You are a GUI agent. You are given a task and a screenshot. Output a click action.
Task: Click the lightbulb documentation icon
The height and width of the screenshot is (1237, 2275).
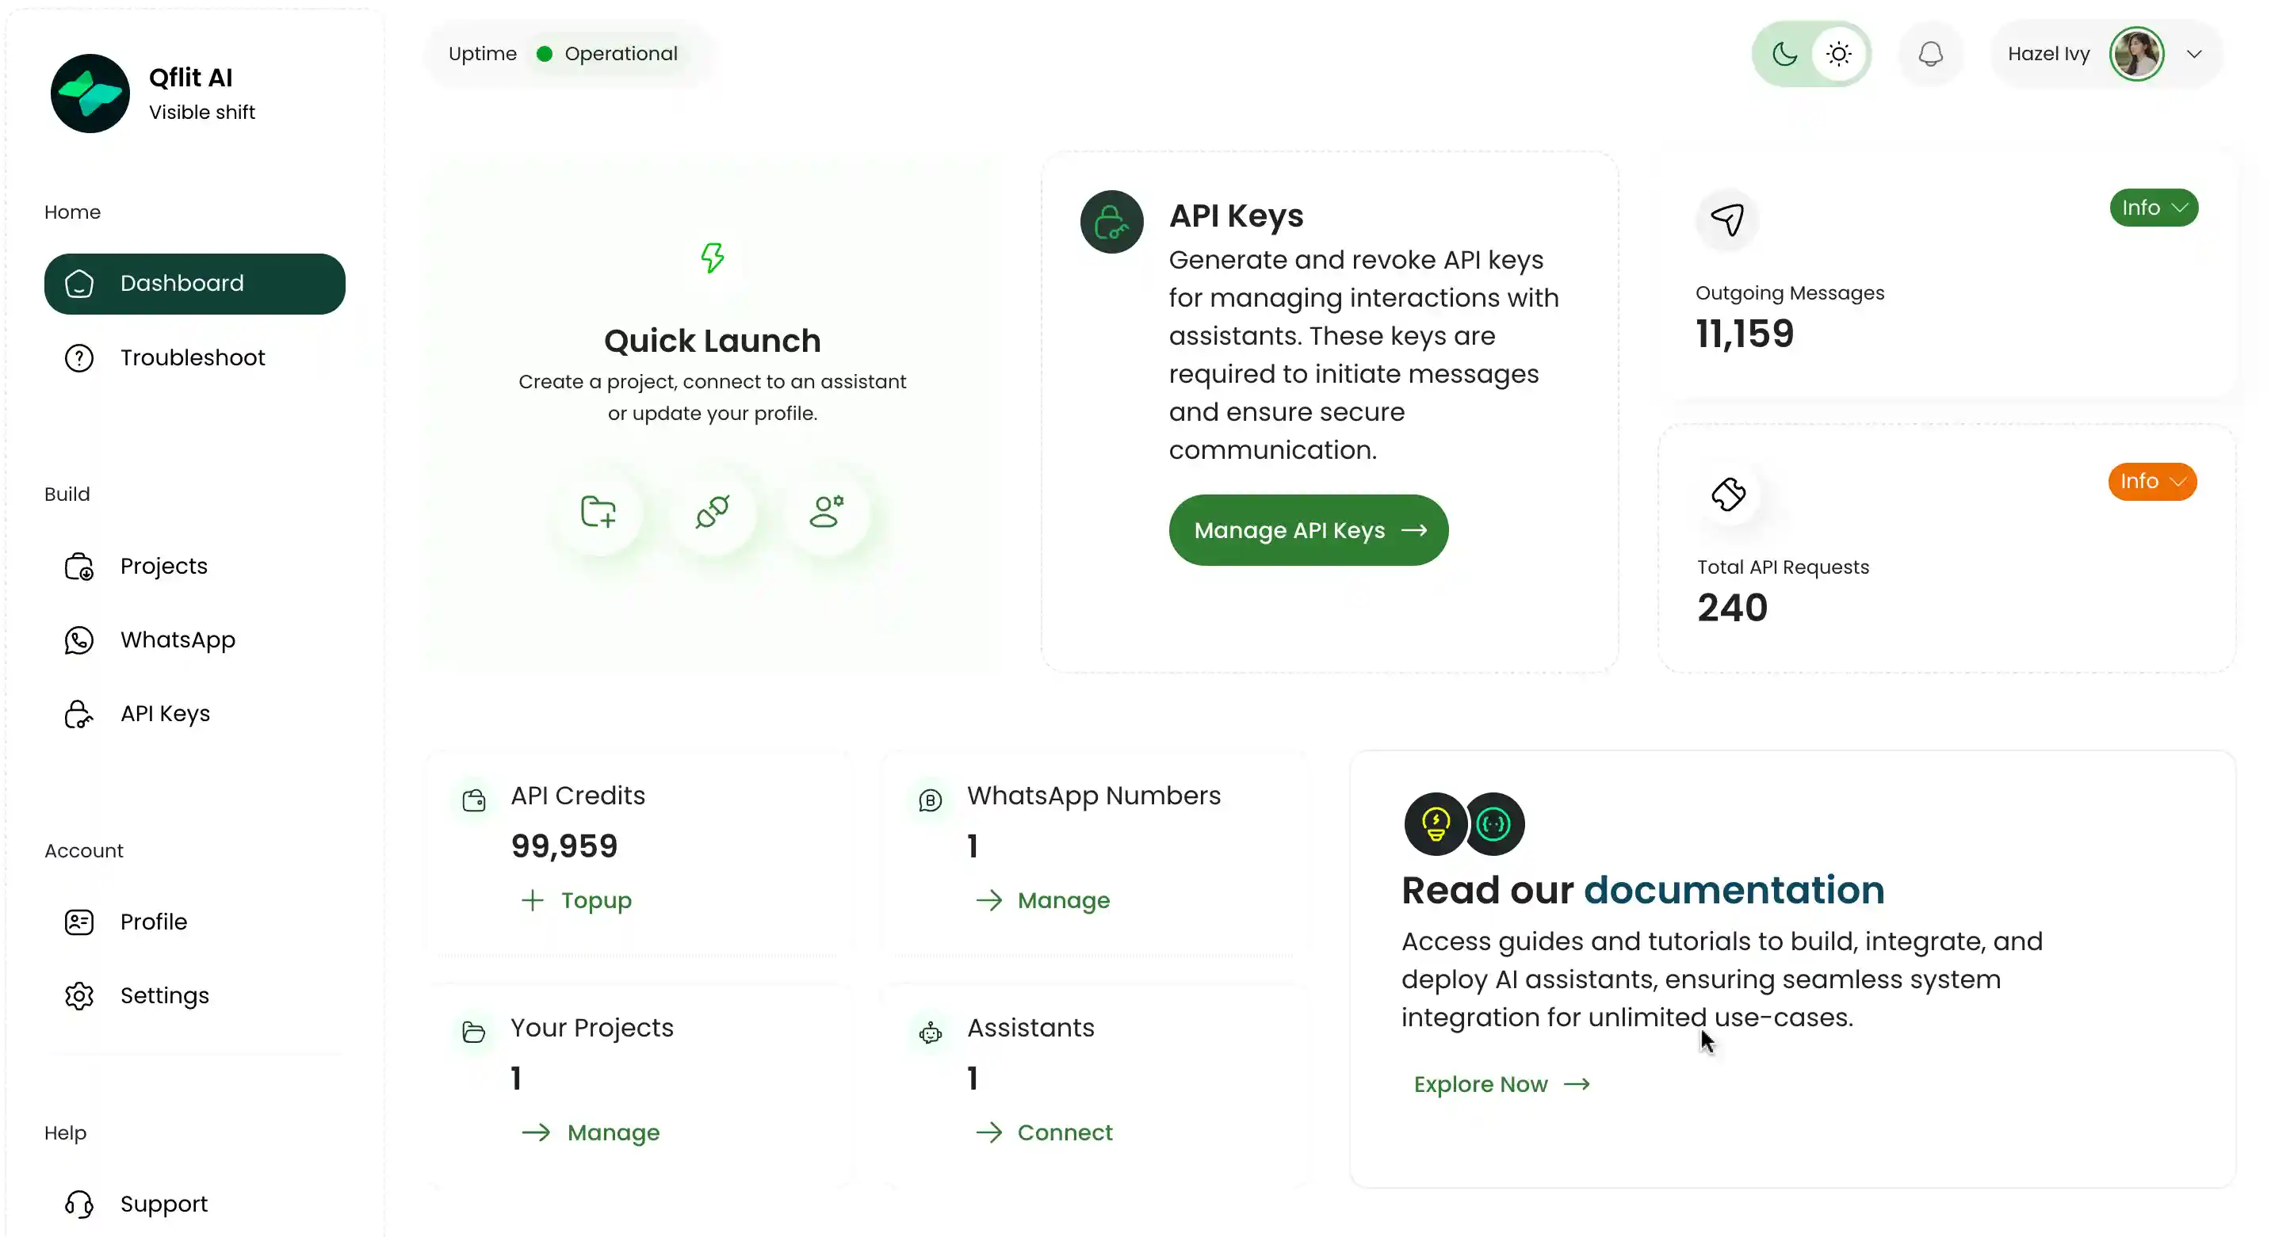(1435, 824)
